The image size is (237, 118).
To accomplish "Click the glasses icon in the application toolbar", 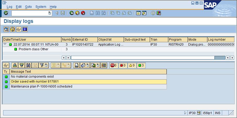I will tap(19, 29).
